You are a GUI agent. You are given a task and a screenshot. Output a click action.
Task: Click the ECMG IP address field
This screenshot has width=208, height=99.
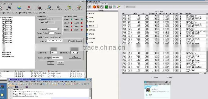tap(55, 41)
